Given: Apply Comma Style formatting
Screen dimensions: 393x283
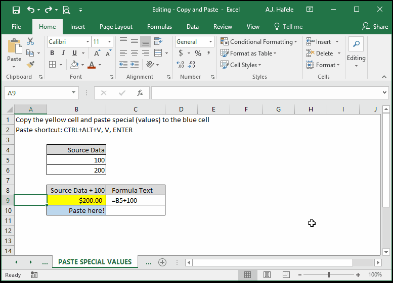Looking at the screenshot, I should pyautogui.click(x=208, y=53).
